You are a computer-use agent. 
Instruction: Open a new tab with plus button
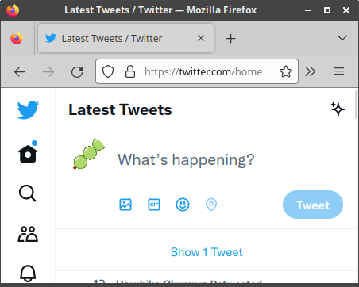point(230,39)
